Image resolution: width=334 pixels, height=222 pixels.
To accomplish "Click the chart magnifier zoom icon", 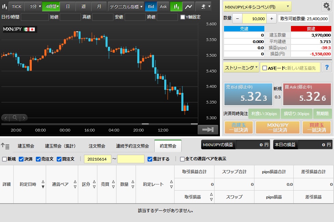I will [x=15, y=117].
